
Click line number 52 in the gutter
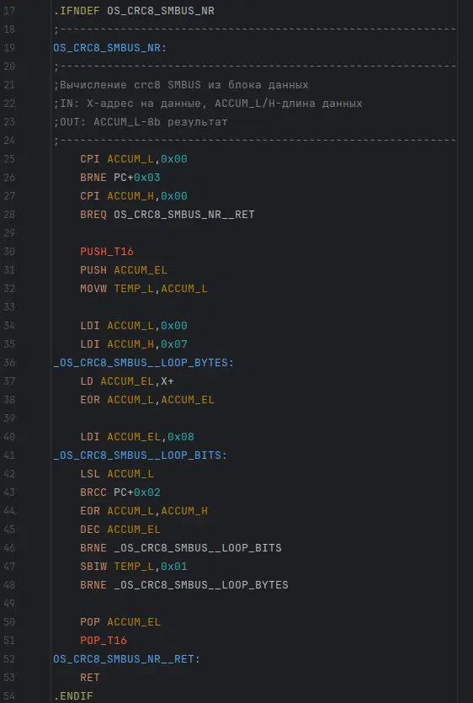[x=9, y=659]
